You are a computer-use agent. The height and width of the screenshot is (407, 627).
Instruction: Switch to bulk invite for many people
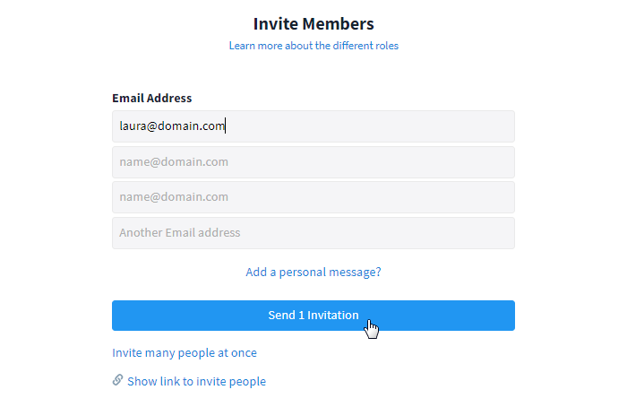coord(185,353)
